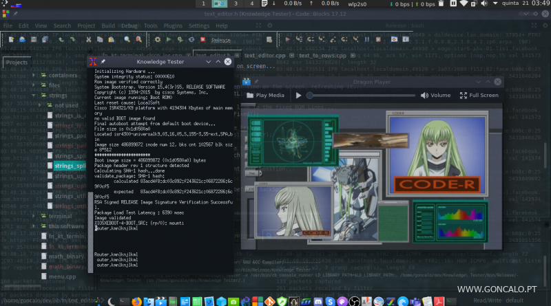
Task: Click the green Run icon
Action: tap(169, 40)
